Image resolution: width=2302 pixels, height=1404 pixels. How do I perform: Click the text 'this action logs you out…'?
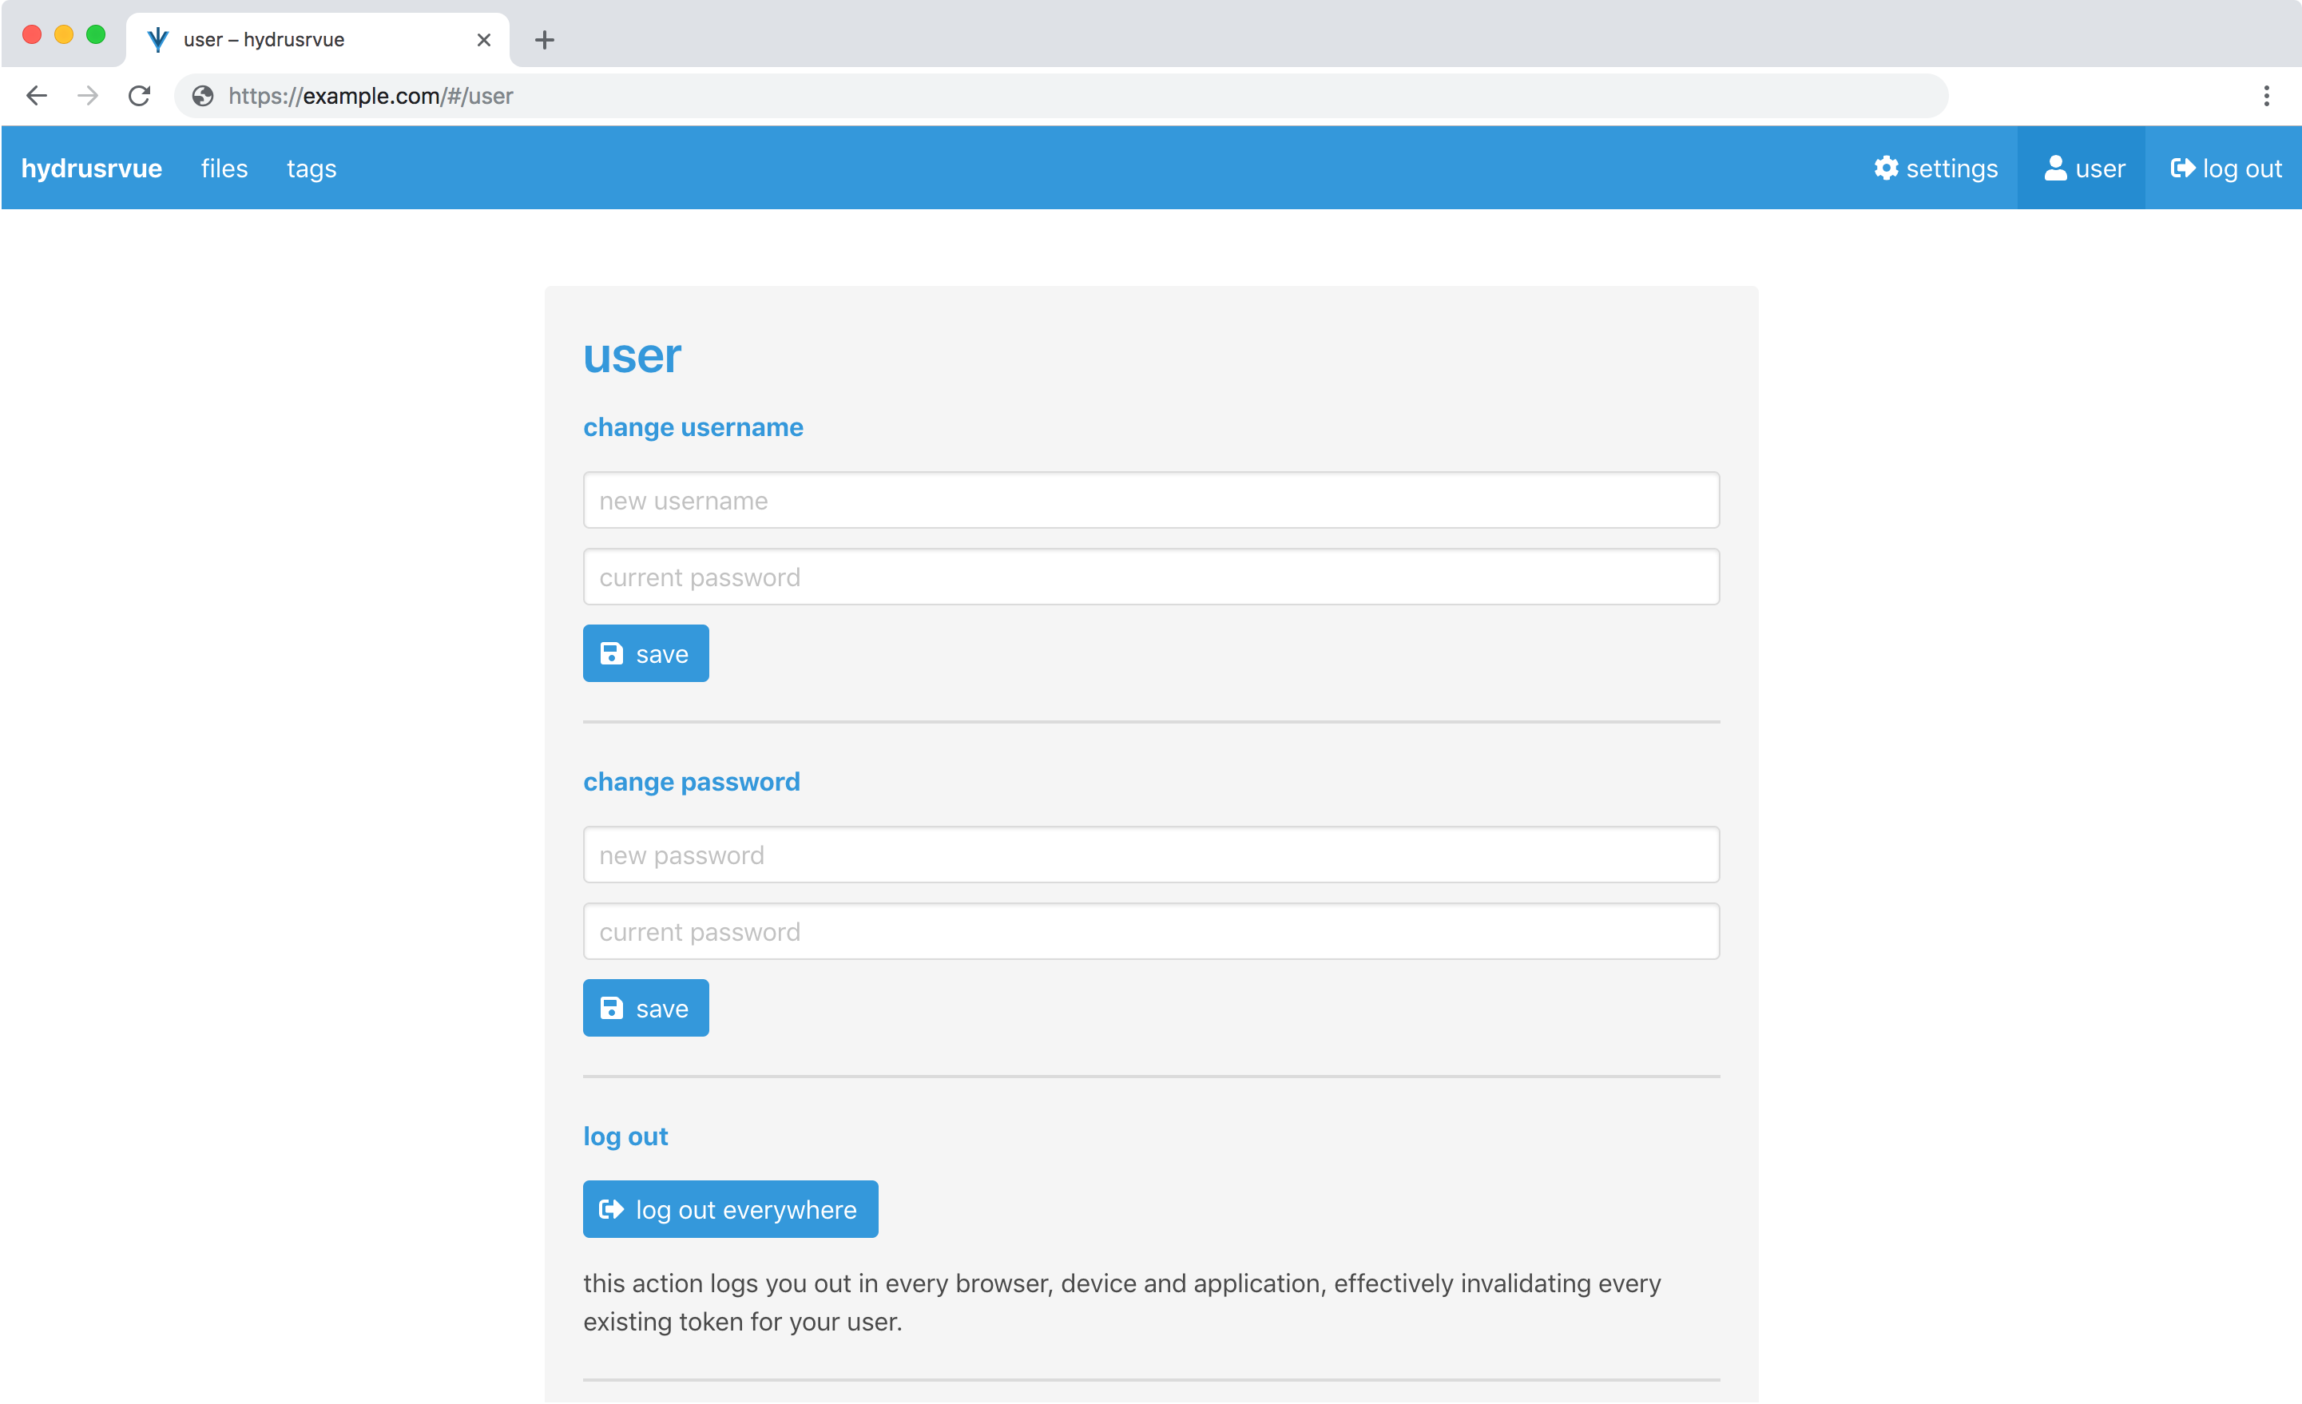point(1122,1303)
